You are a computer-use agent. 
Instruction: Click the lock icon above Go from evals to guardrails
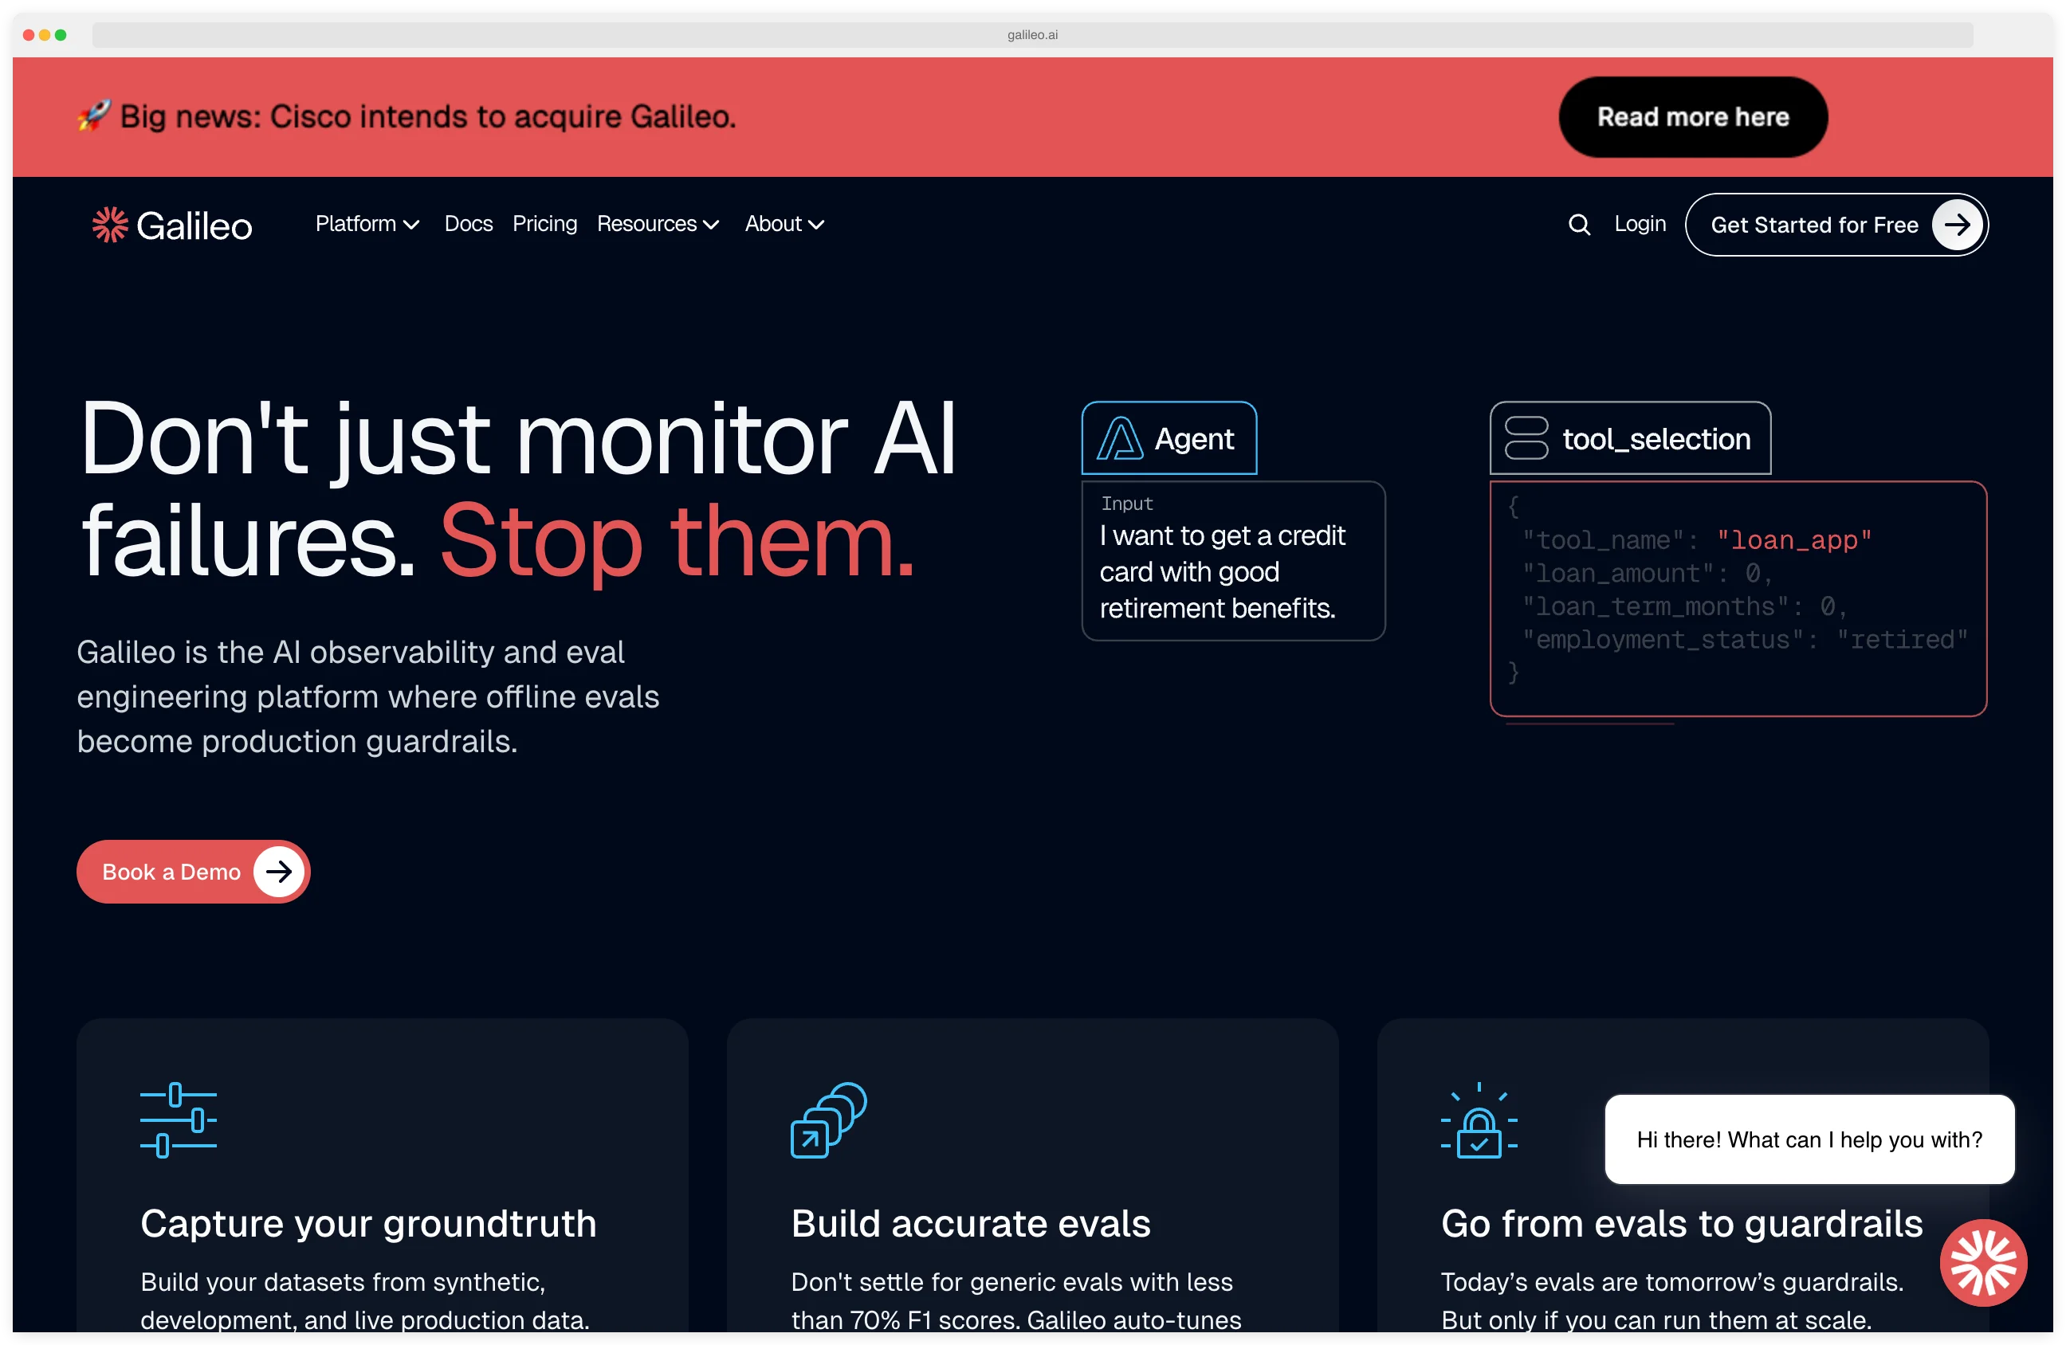(1479, 1120)
